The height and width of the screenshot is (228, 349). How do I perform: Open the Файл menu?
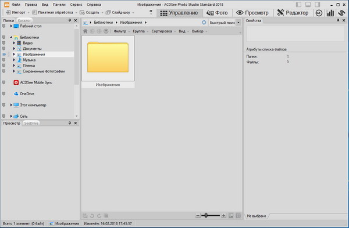pyautogui.click(x=16, y=5)
